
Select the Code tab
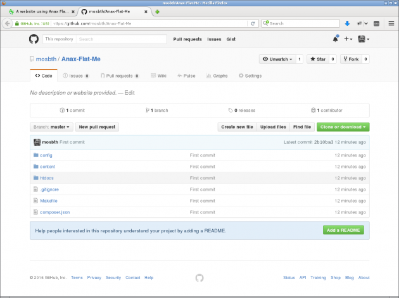44,76
